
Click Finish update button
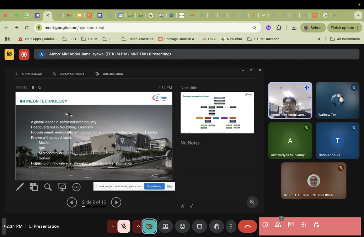click(344, 28)
